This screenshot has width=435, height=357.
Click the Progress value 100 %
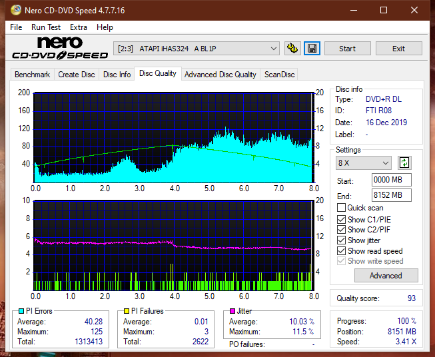coord(406,321)
